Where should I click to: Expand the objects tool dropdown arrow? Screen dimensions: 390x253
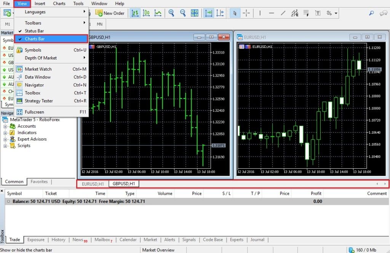(x=336, y=13)
